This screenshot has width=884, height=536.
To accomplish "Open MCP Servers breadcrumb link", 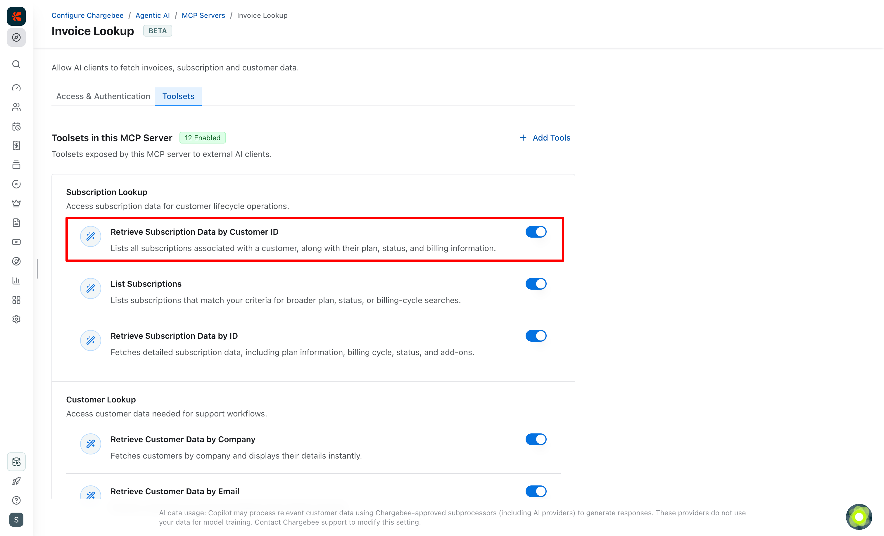I will (x=203, y=15).
